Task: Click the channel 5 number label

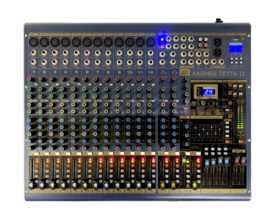Action: pos(76,72)
